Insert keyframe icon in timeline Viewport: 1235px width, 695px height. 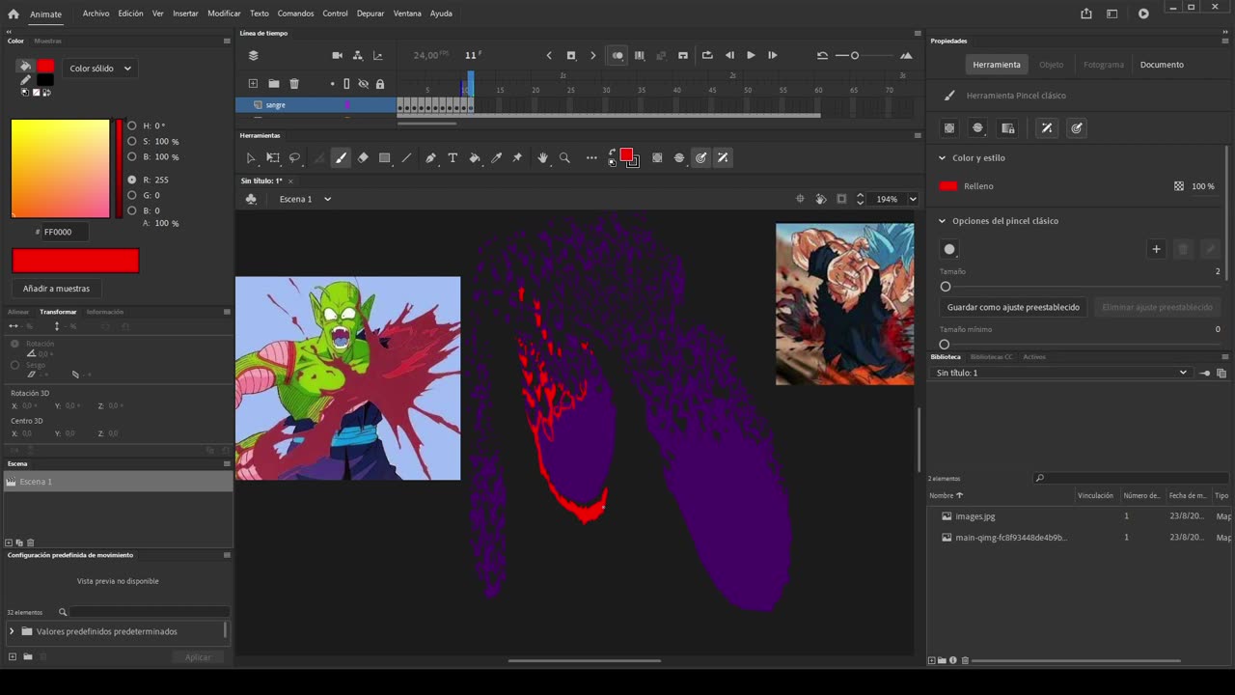(571, 55)
